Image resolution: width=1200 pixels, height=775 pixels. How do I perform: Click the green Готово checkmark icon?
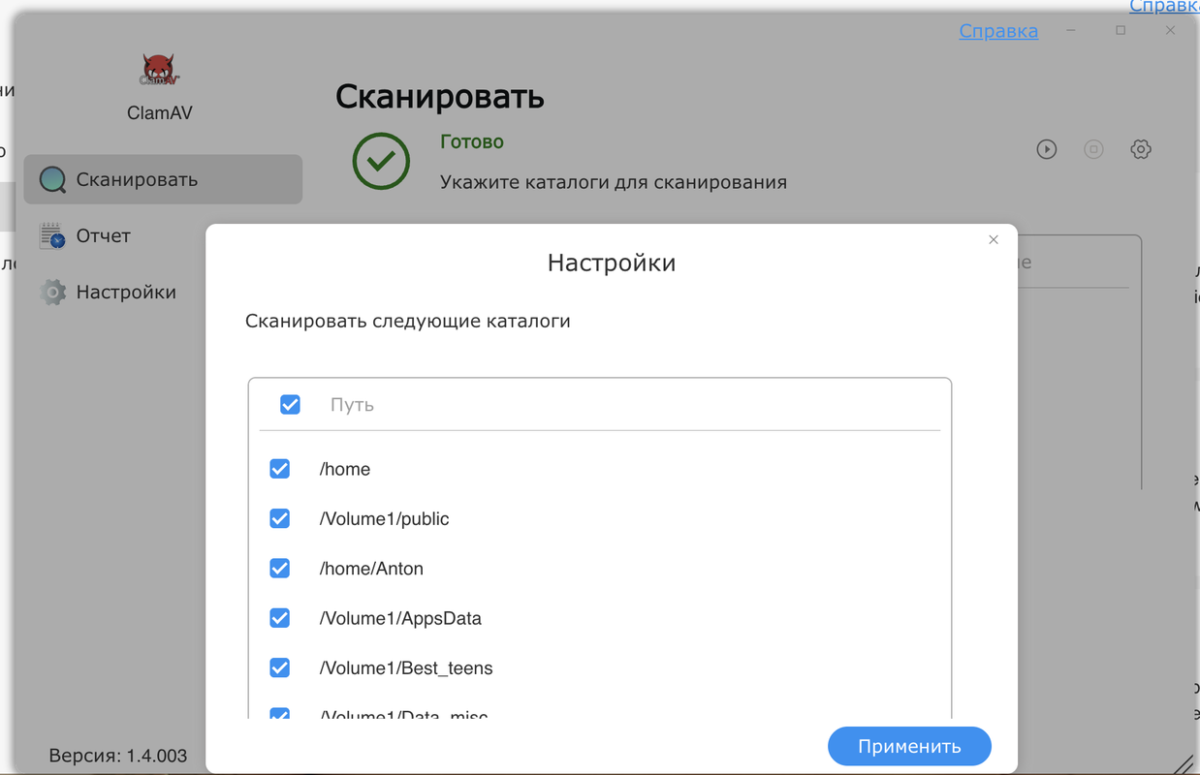tap(381, 161)
